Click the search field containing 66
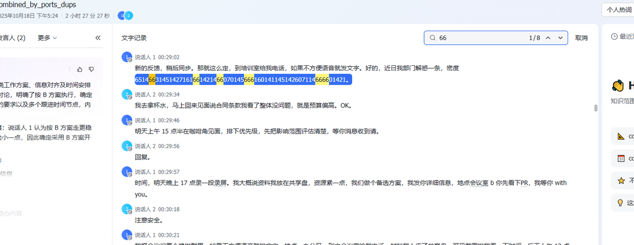This screenshot has width=634, height=245. click(x=475, y=38)
